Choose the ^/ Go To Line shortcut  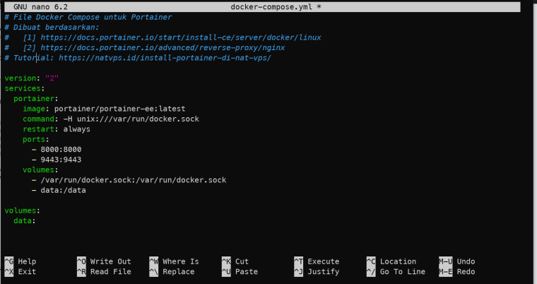(396, 272)
